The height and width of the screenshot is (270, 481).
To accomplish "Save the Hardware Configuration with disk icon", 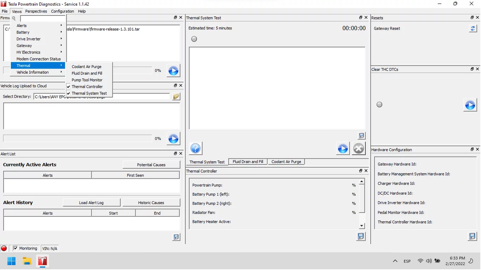I will point(472,236).
